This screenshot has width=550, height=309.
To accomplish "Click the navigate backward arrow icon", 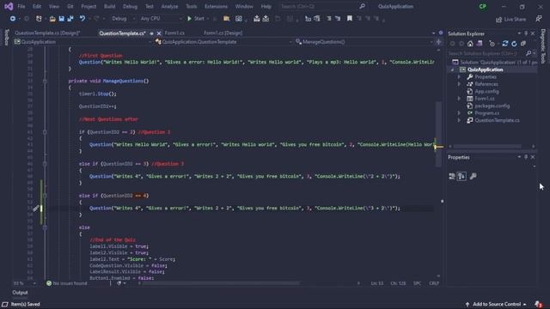I will click(x=13, y=19).
